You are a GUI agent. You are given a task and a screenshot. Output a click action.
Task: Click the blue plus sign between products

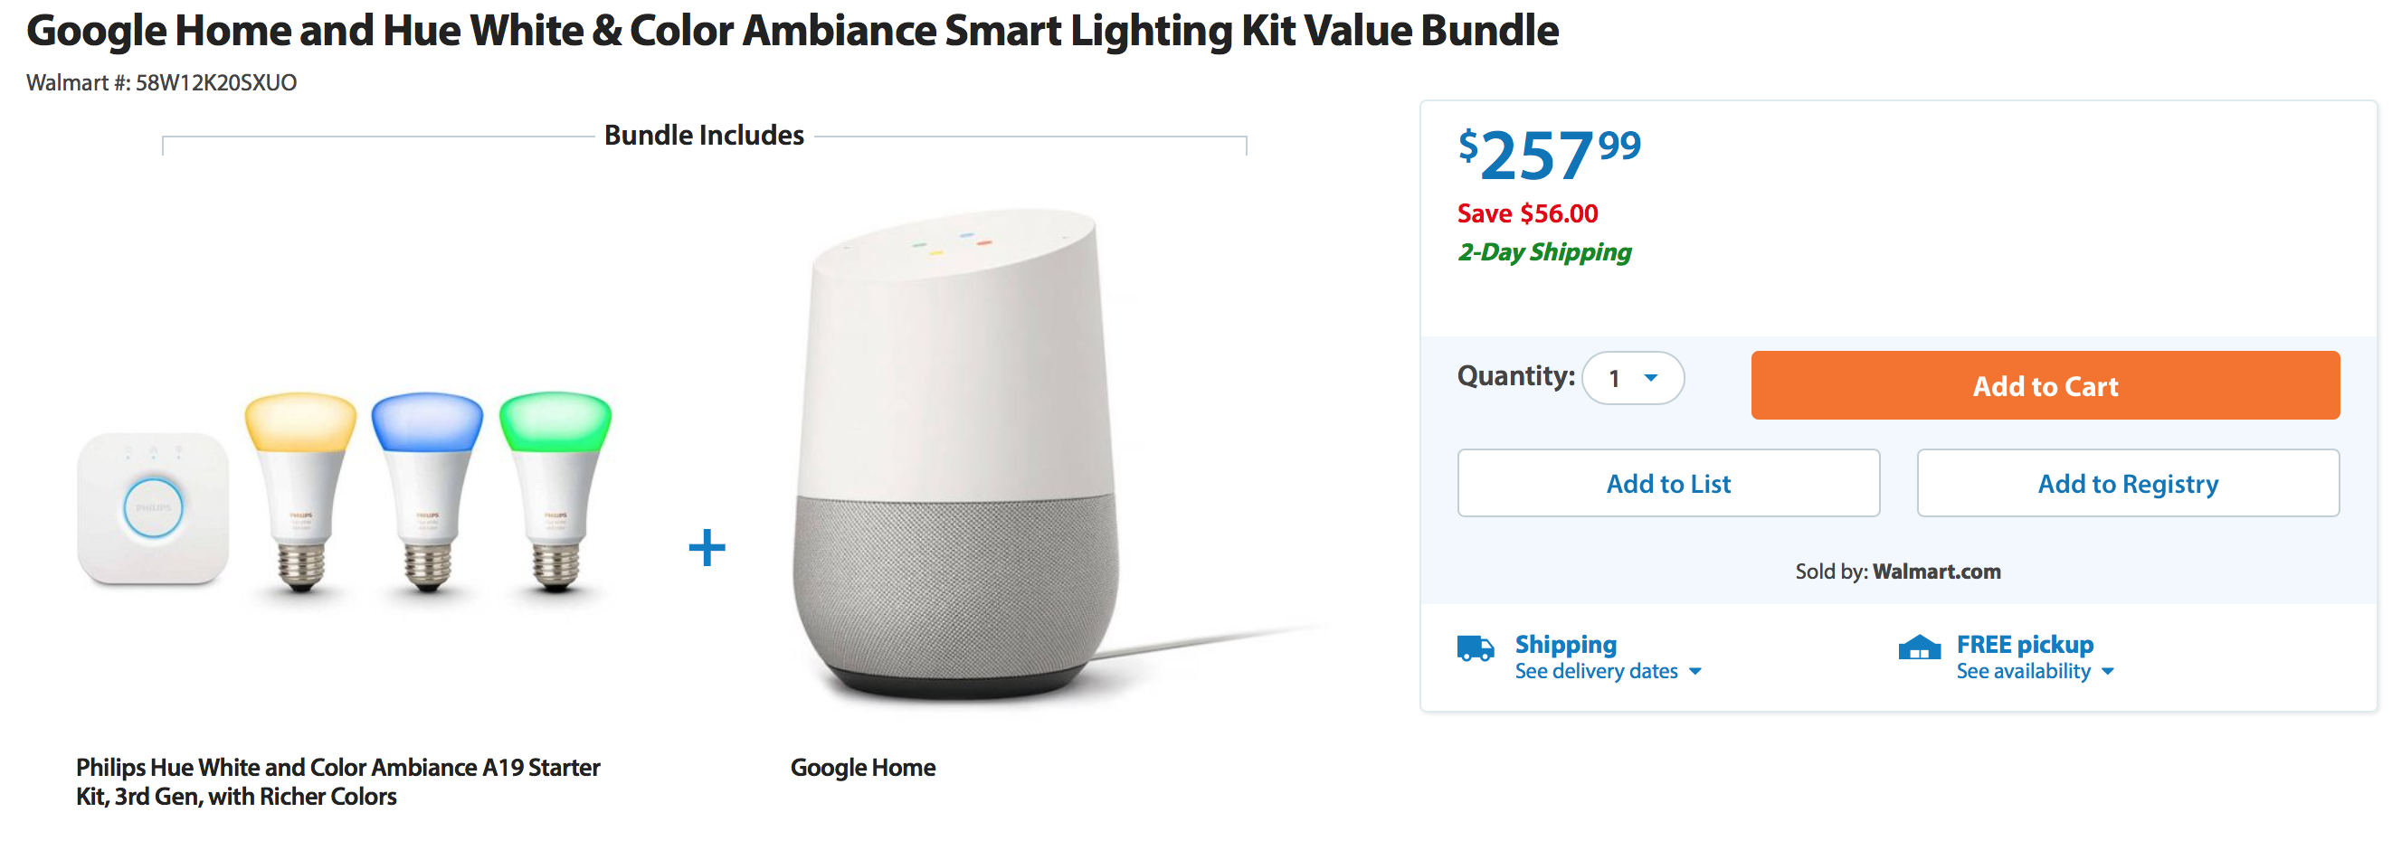[x=707, y=548]
